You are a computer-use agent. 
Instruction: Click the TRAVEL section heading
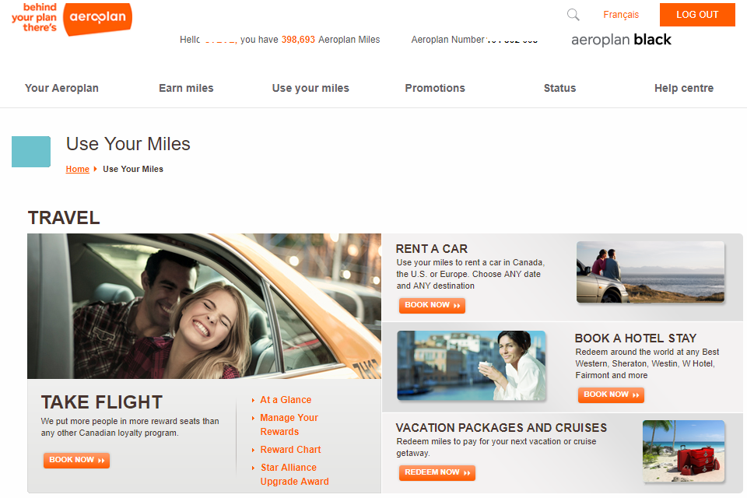64,218
